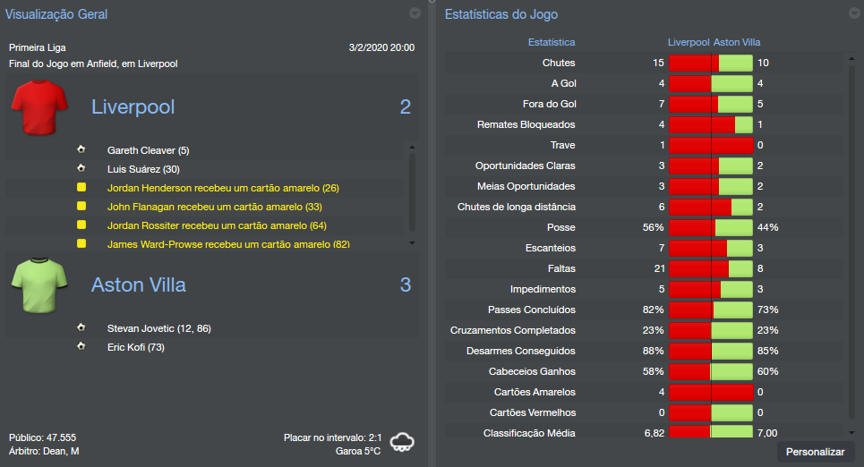Click the green Aston Villa shirt icon
This screenshot has height=467, width=864.
(39, 285)
